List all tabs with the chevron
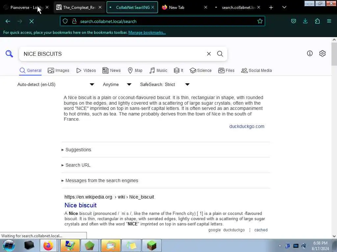The height and width of the screenshot is (252, 337). pyautogui.click(x=284, y=7)
